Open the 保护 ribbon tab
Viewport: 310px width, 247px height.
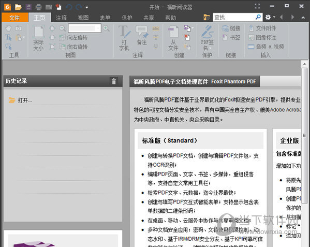click(x=127, y=18)
